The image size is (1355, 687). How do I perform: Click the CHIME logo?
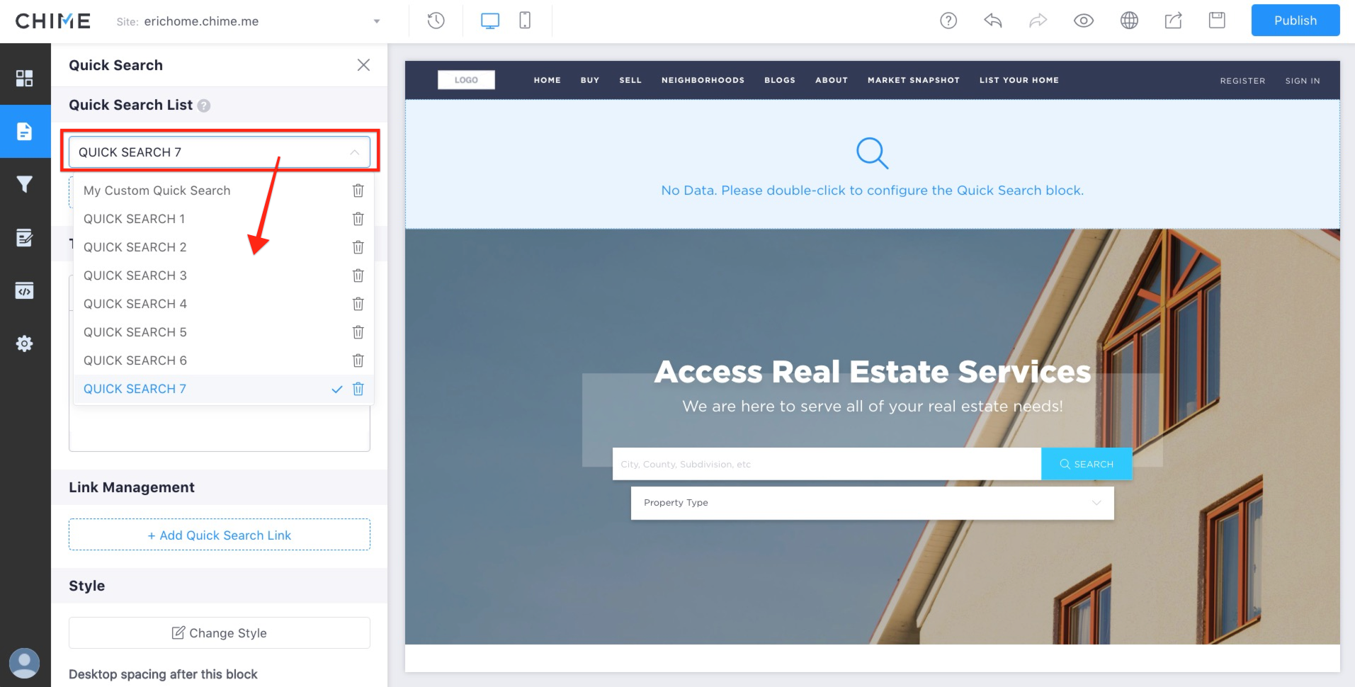[53, 21]
